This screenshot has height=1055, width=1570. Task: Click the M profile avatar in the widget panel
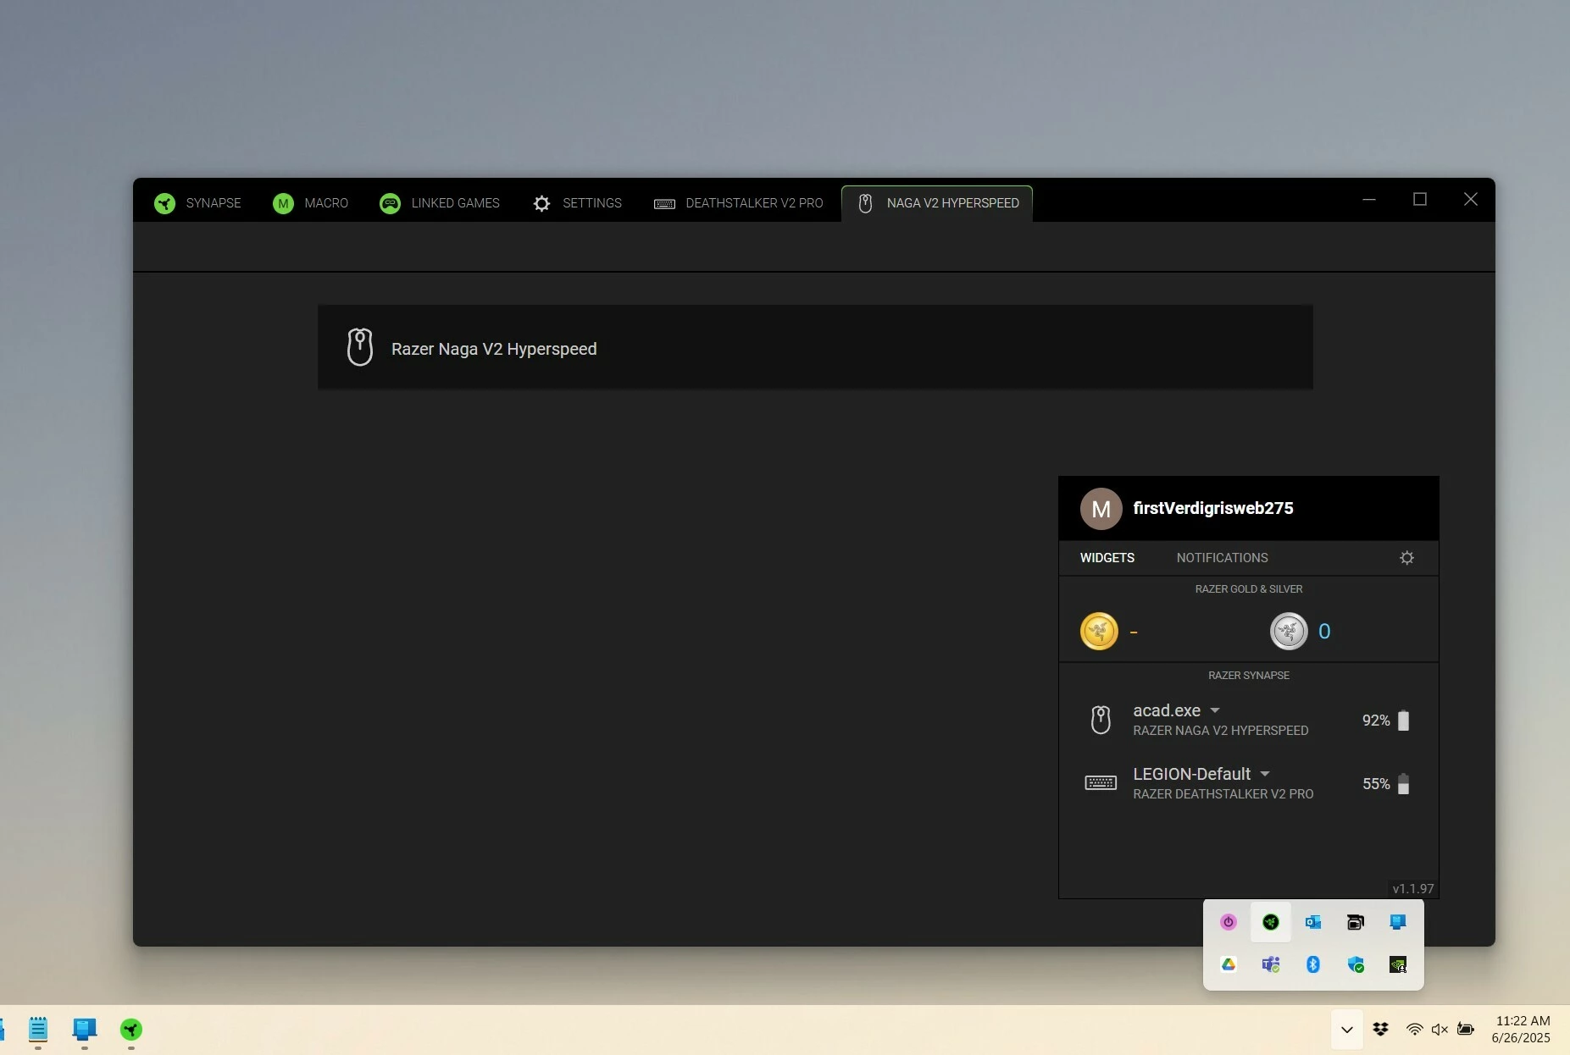[1101, 509]
